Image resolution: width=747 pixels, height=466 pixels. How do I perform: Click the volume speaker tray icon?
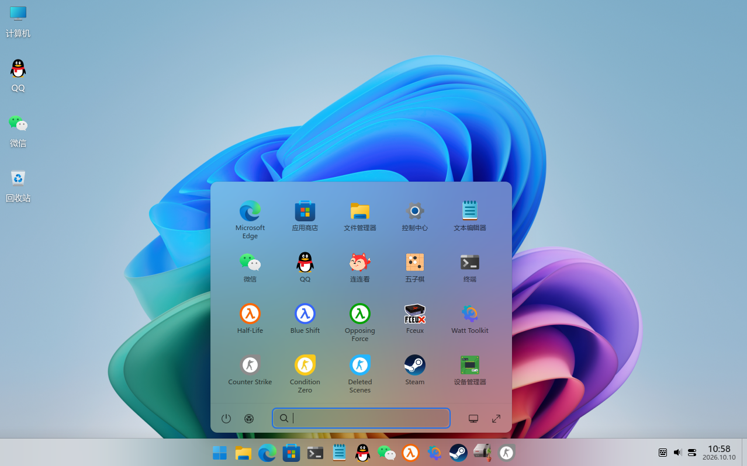tap(677, 453)
